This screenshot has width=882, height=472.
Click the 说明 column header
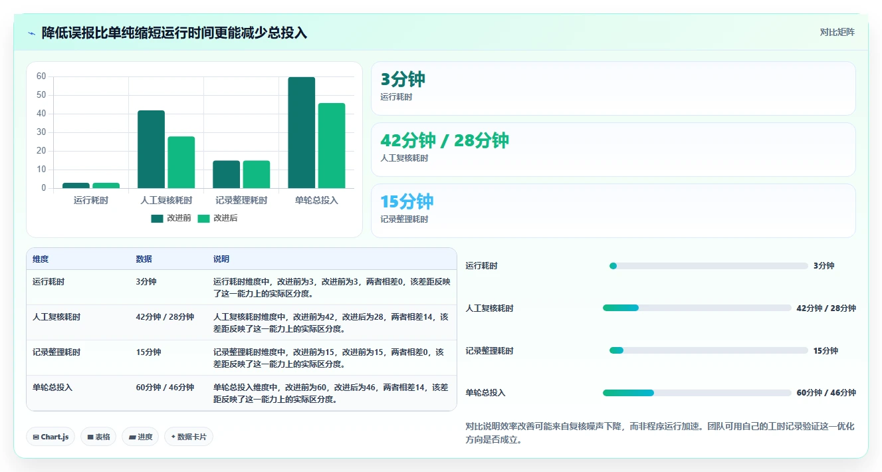221,259
